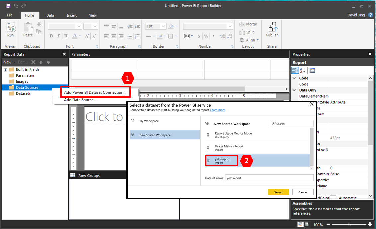
Task: Select the currency format icon in Number group
Action: click(x=200, y=36)
